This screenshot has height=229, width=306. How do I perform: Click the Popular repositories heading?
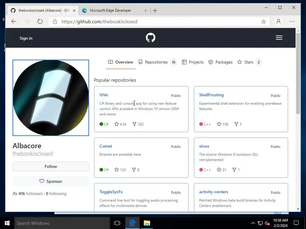[115, 80]
